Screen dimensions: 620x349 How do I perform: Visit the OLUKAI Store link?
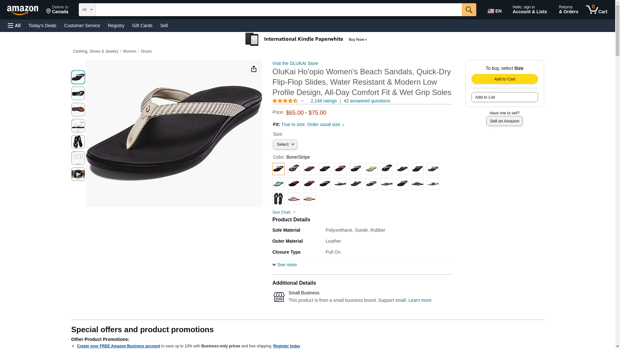point(295,63)
